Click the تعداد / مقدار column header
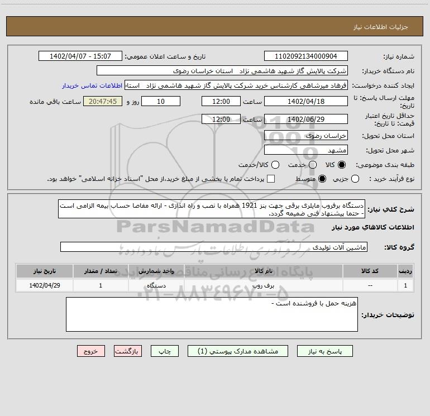Viewport: 430px width, 416px height. coord(101,271)
